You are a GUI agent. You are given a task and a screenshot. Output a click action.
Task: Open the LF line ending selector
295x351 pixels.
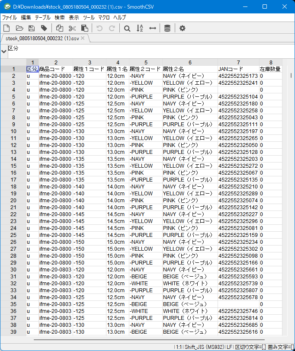coord(229,347)
